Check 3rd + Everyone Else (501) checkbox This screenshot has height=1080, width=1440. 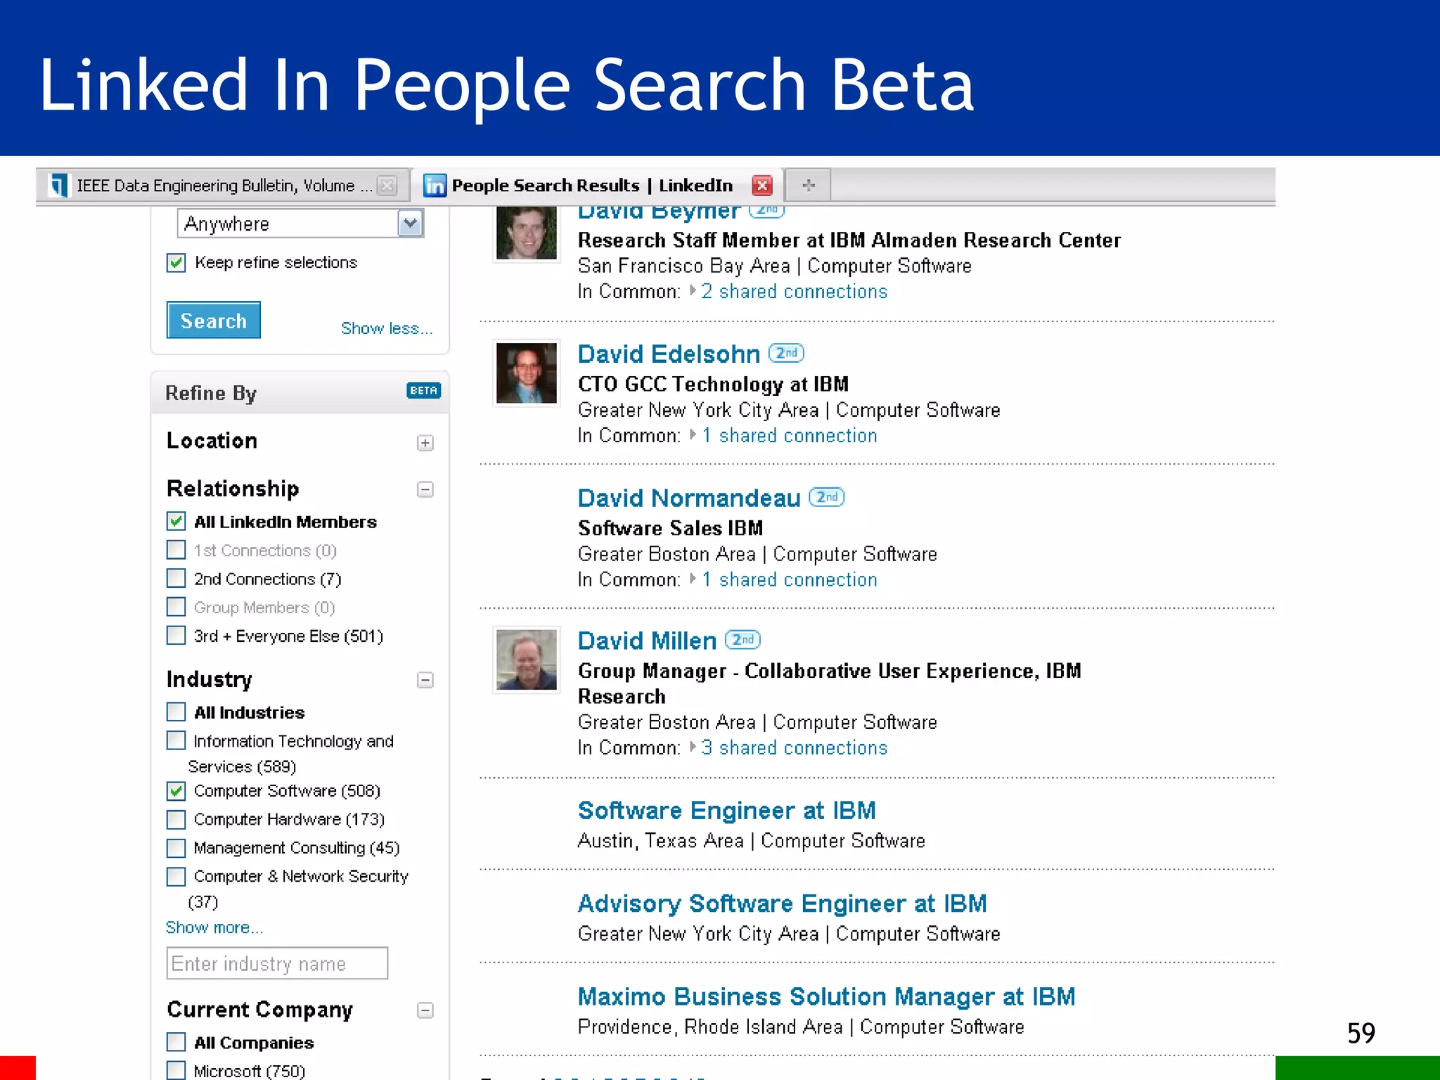tap(176, 636)
